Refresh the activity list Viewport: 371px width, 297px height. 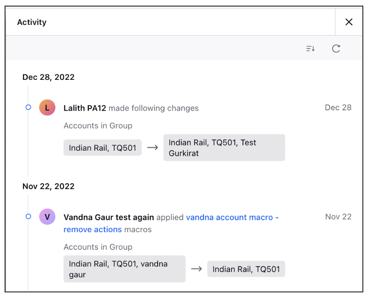(x=336, y=48)
